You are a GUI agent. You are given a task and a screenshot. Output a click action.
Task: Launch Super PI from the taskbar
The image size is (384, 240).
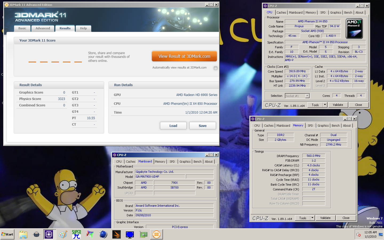(77, 234)
